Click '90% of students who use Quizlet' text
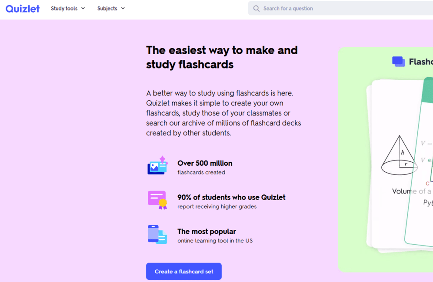 tap(231, 197)
